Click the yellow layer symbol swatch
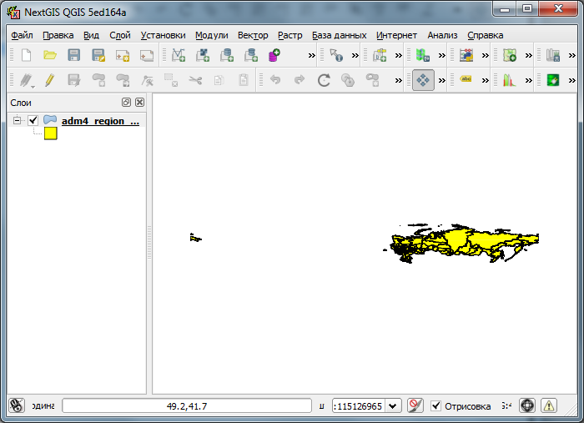The image size is (584, 423). tap(50, 133)
